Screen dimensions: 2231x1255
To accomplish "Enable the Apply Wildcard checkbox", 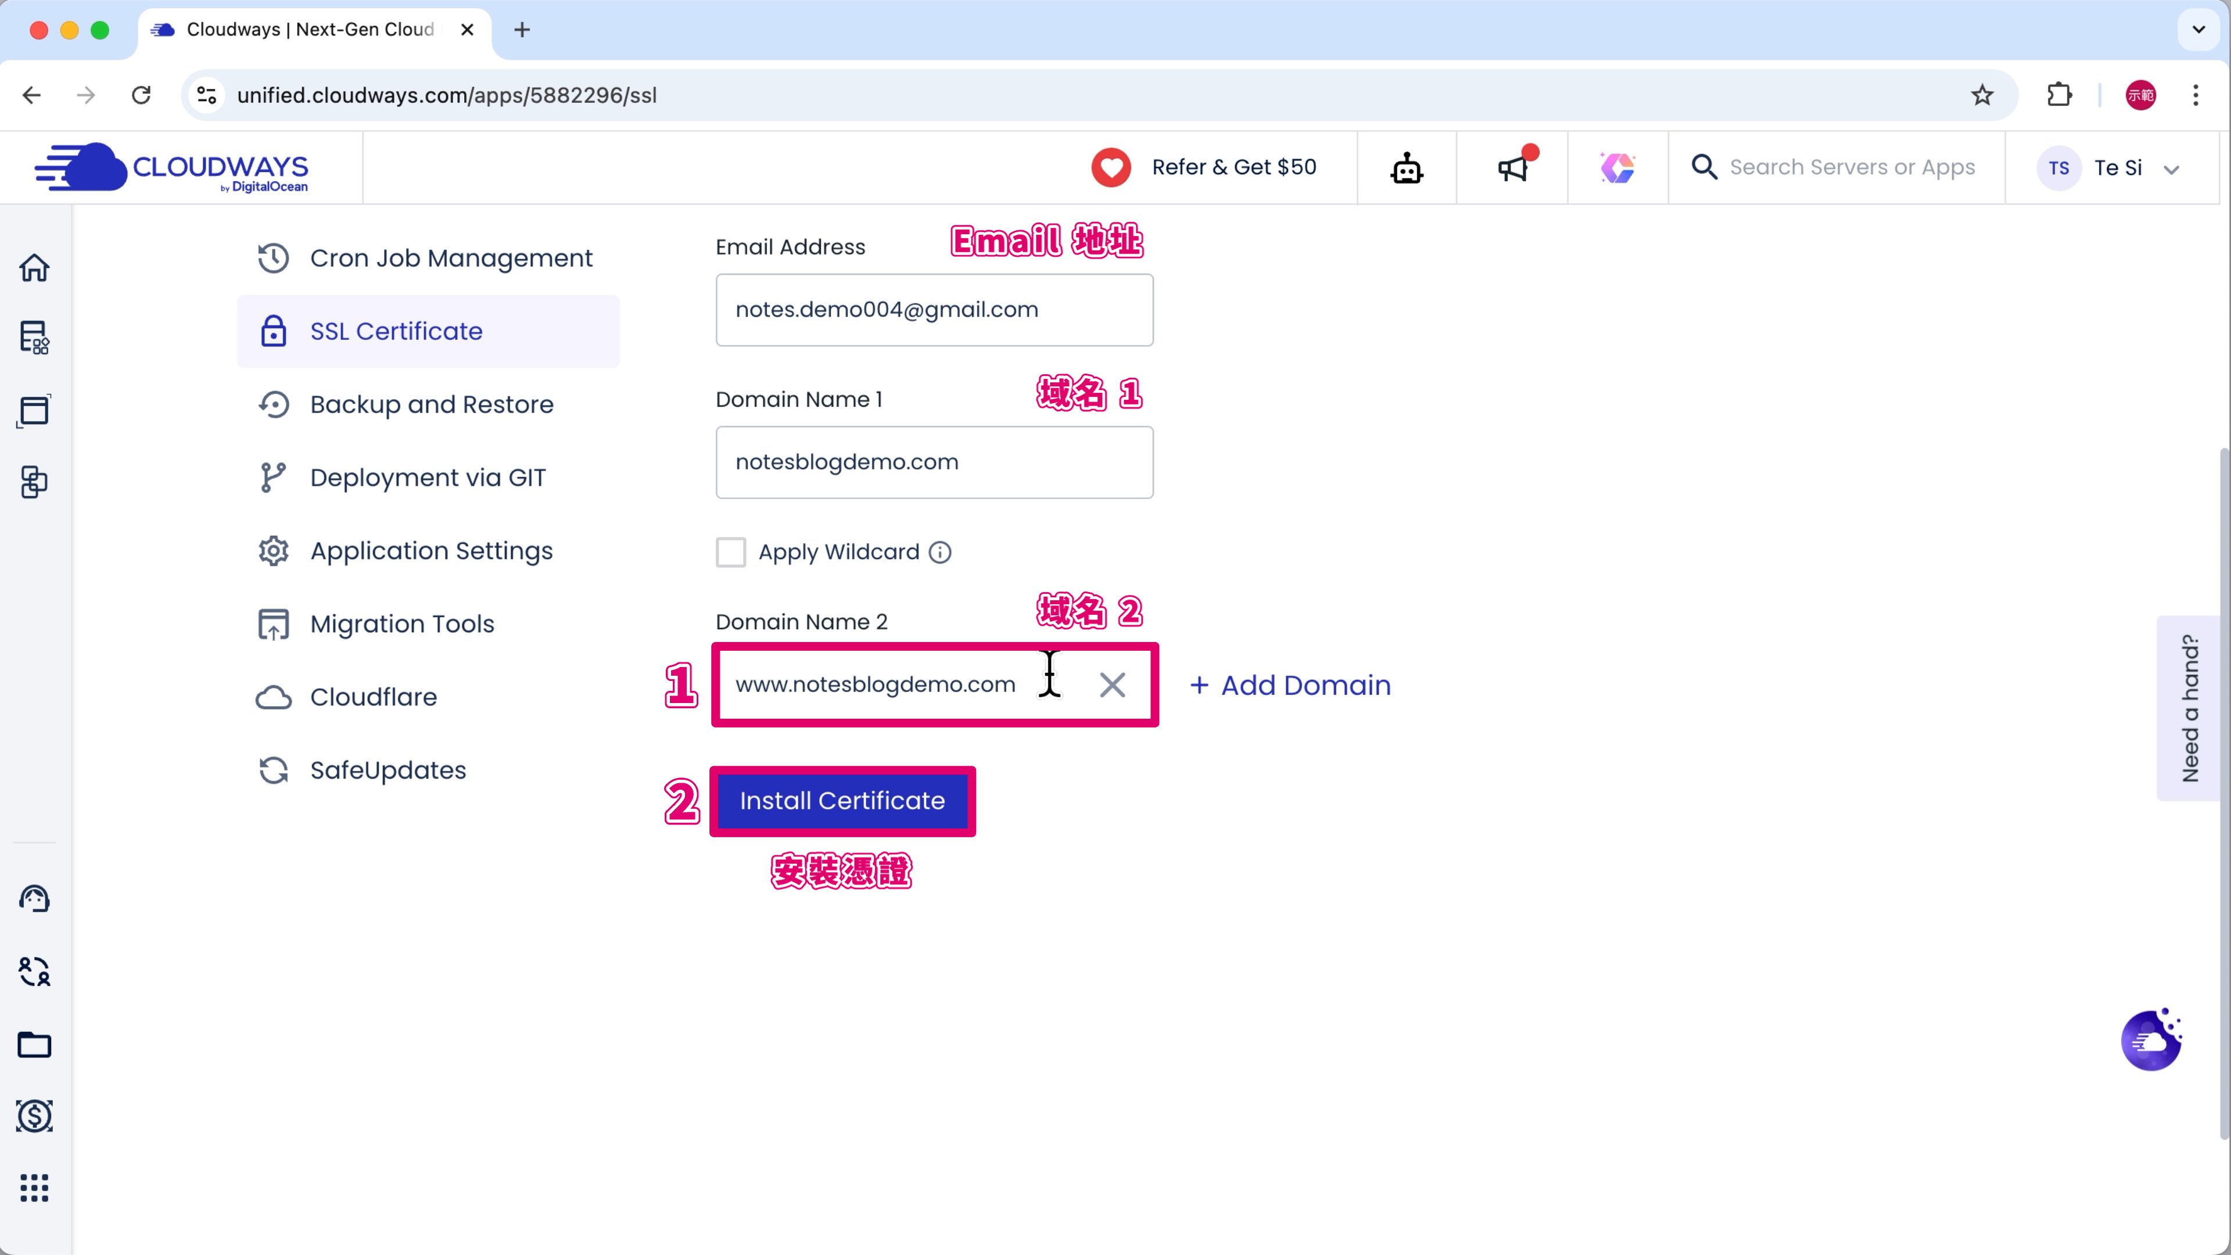I will coord(730,553).
